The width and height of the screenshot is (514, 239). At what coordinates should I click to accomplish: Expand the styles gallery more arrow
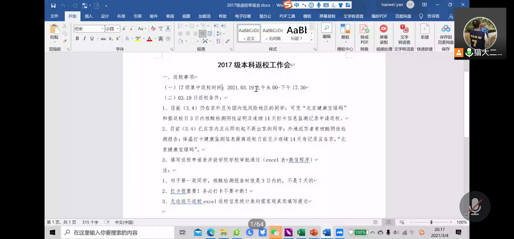point(312,40)
